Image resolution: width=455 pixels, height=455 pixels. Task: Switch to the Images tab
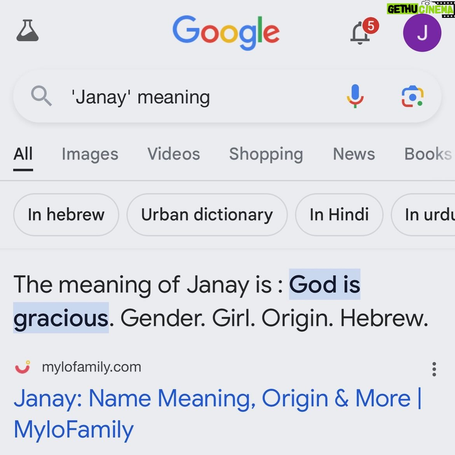point(90,154)
